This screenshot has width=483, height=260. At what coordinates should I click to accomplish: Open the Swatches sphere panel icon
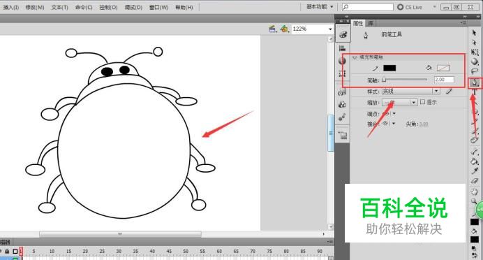342,61
